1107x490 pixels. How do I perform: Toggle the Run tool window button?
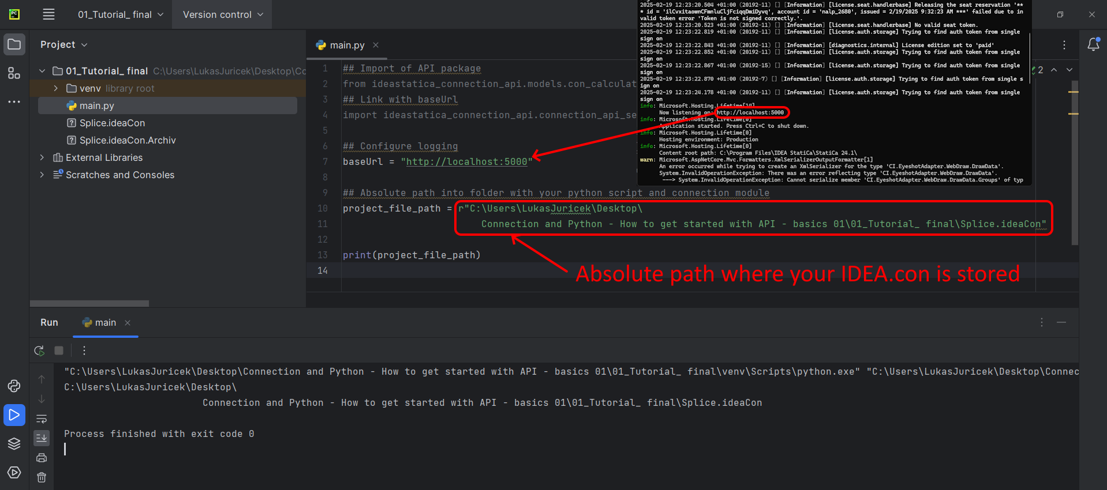tap(14, 415)
